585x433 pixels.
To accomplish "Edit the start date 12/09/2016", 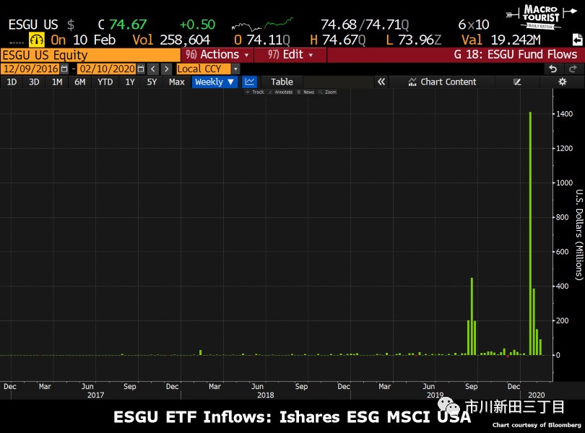I will (31, 69).
